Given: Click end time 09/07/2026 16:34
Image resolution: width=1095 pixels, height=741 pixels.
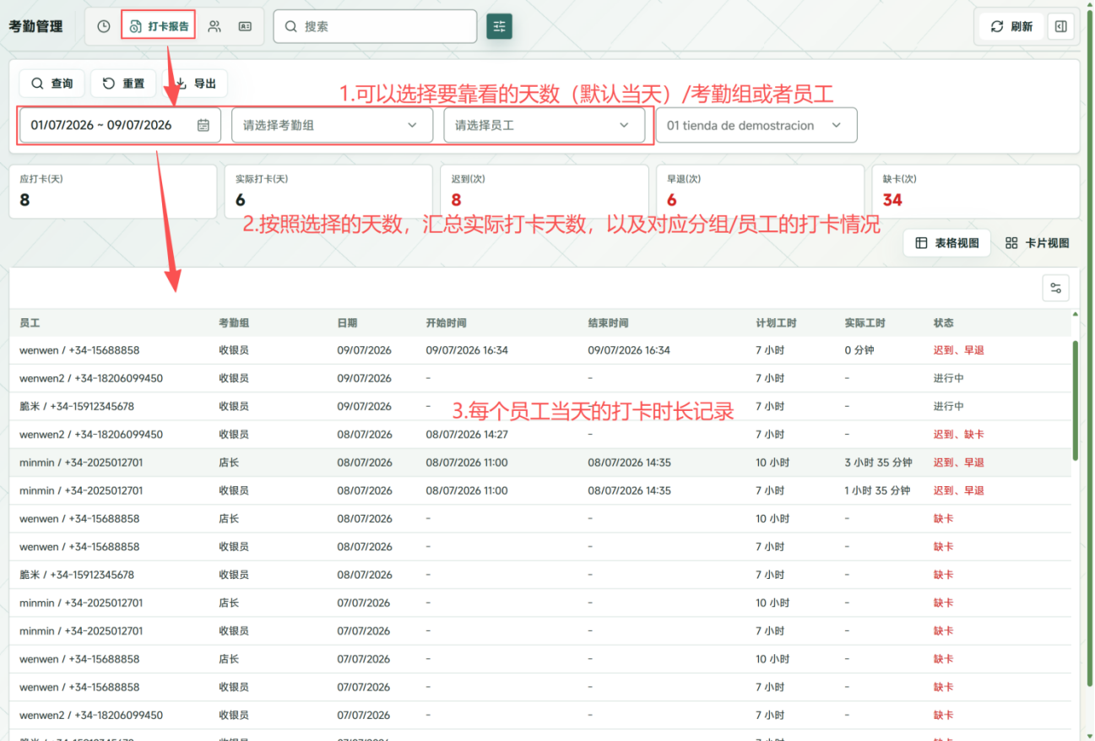Looking at the screenshot, I should click(x=629, y=350).
